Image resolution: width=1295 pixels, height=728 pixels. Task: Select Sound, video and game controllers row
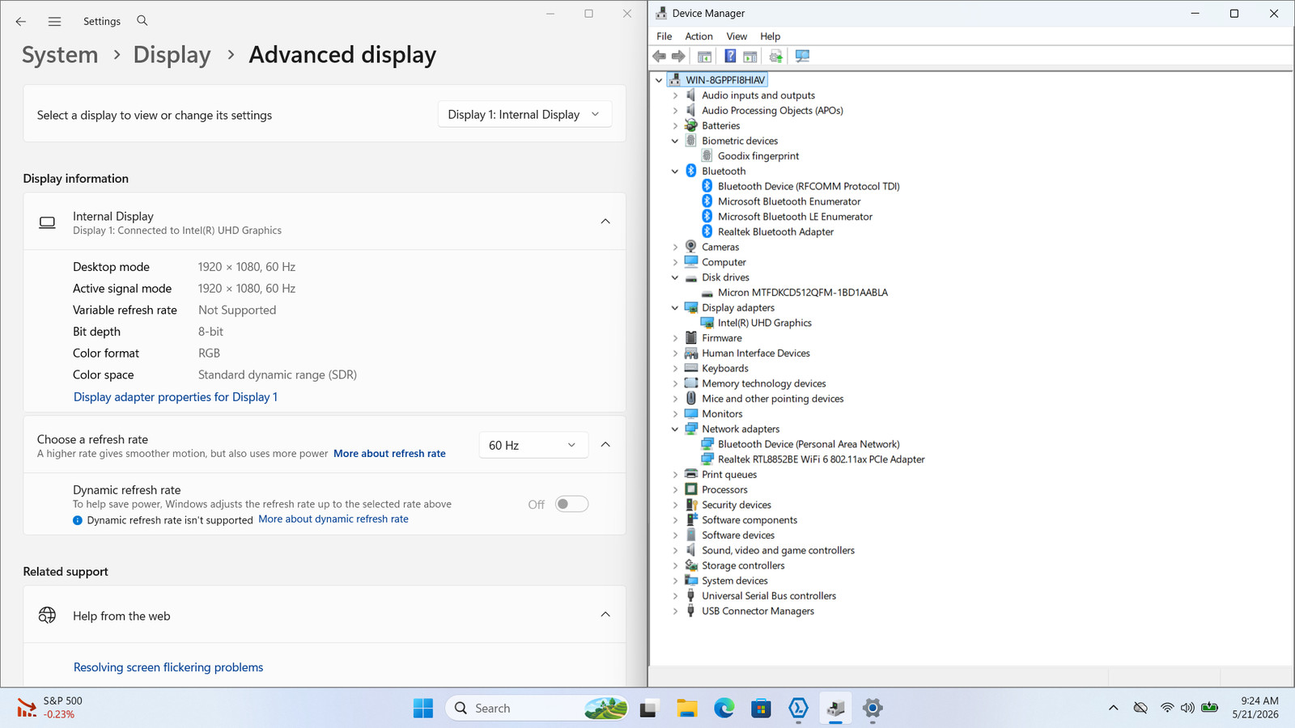tap(778, 551)
